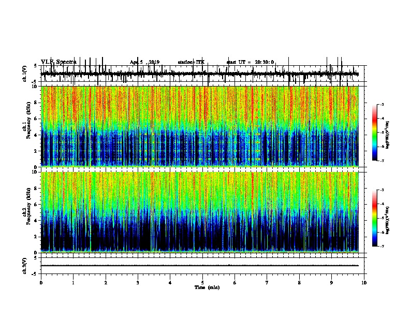Click the Time (min) axis label
410x317 pixels.
click(x=207, y=287)
